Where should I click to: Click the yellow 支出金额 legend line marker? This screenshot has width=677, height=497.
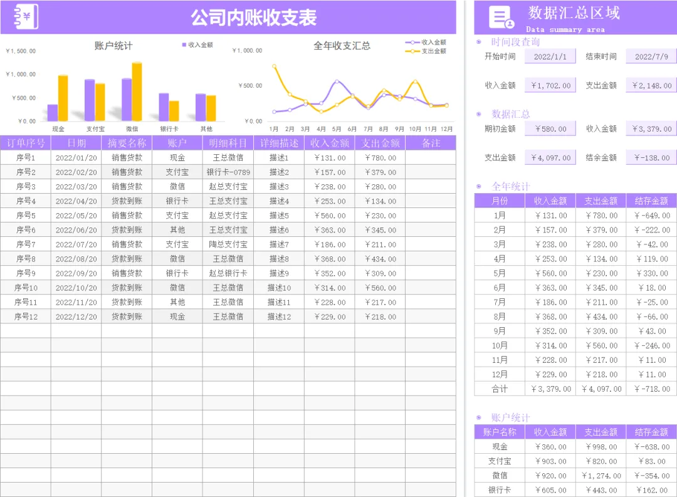point(412,51)
